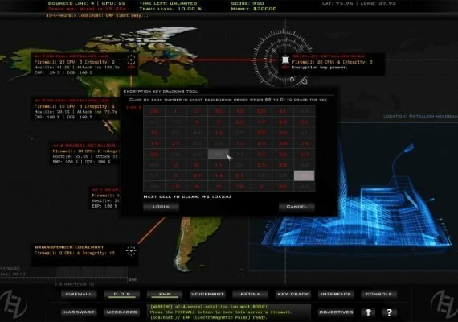
Task: Click the 'Bounced link: 4' CPU status
Action: click(87, 3)
